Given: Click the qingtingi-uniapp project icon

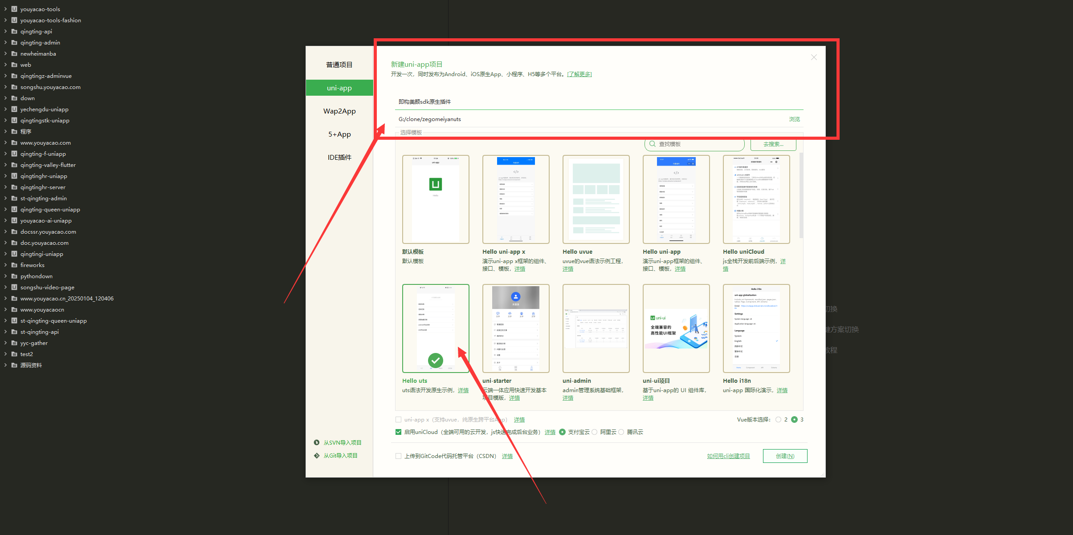Looking at the screenshot, I should click(14, 254).
